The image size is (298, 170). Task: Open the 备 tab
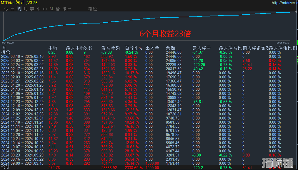pyautogui.click(x=58, y=9)
